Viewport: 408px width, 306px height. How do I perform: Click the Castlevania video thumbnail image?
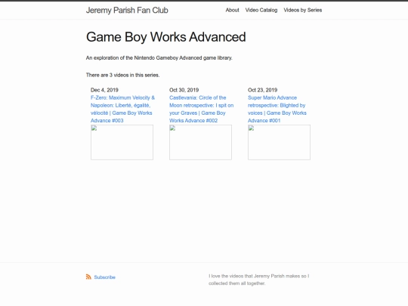click(x=201, y=142)
